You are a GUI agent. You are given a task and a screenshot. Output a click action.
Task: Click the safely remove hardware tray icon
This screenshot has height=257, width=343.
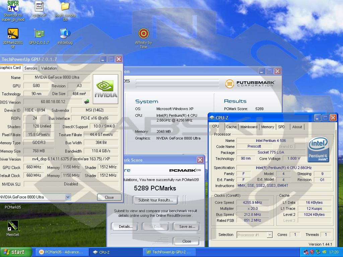click(318, 252)
